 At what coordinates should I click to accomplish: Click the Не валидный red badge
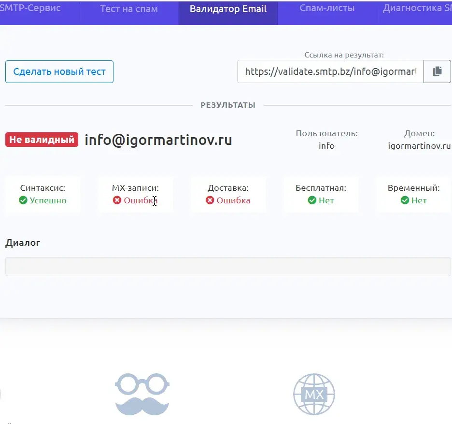(42, 140)
